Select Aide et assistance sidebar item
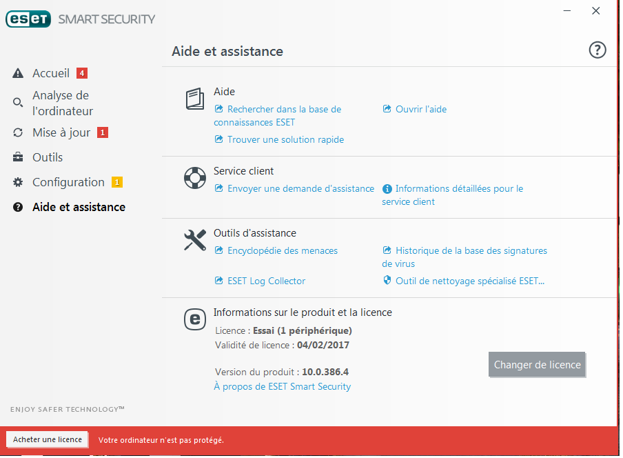The width and height of the screenshot is (623, 458). coord(79,207)
